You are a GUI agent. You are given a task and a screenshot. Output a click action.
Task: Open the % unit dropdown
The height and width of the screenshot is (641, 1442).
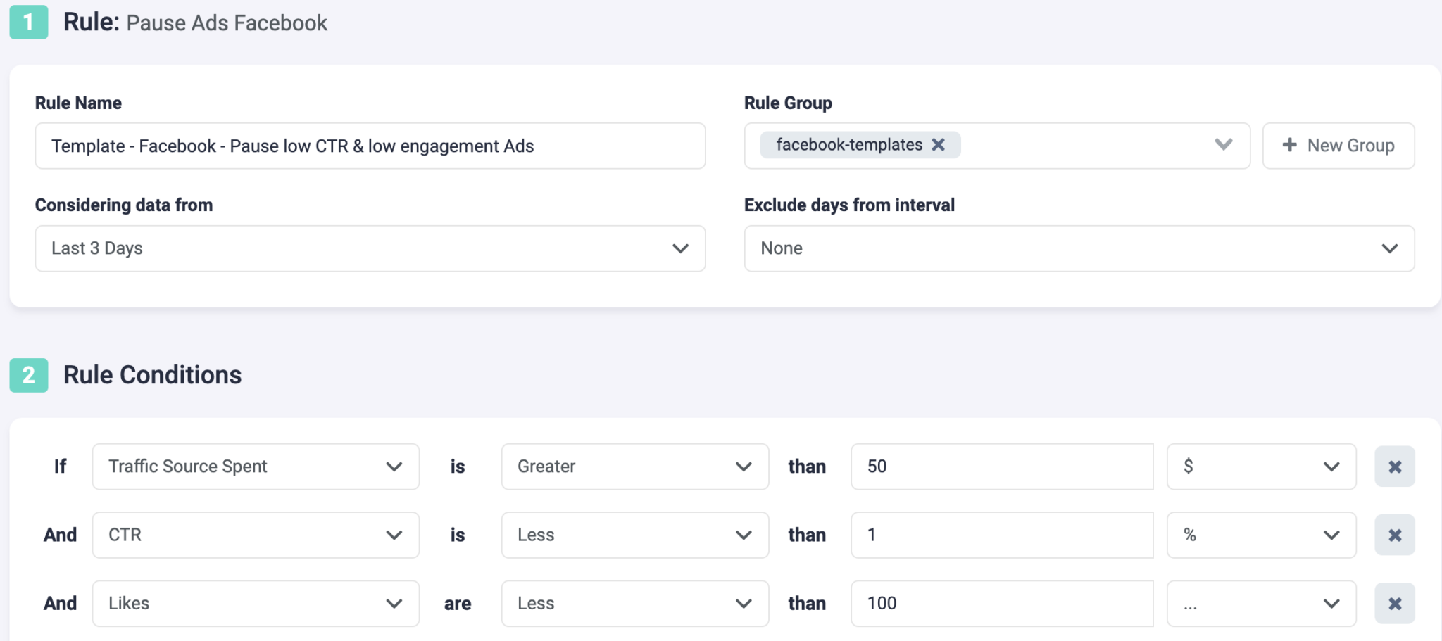(1261, 535)
